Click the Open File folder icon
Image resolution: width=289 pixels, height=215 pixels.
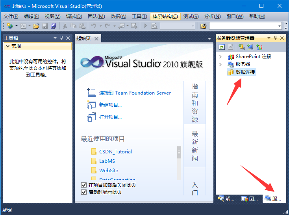point(36,26)
